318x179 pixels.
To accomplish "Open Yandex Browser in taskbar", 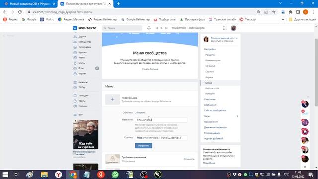I will (59, 175).
